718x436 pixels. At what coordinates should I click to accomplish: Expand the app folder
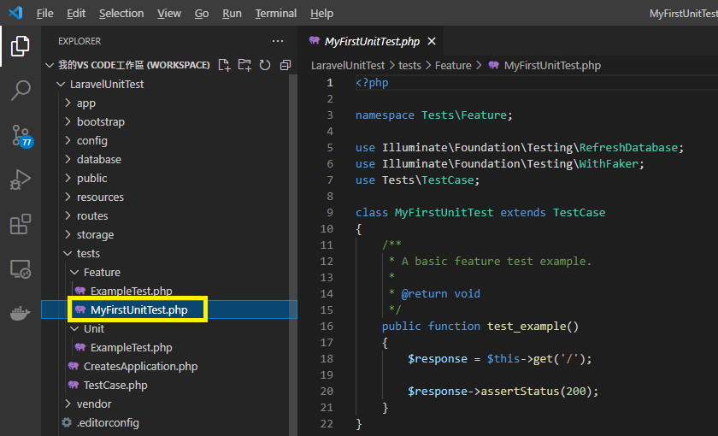68,103
